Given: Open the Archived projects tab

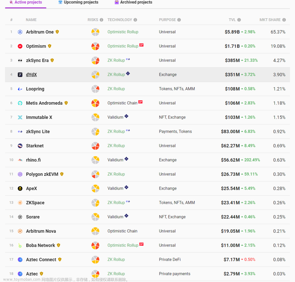Looking at the screenshot, I should tap(133, 2).
